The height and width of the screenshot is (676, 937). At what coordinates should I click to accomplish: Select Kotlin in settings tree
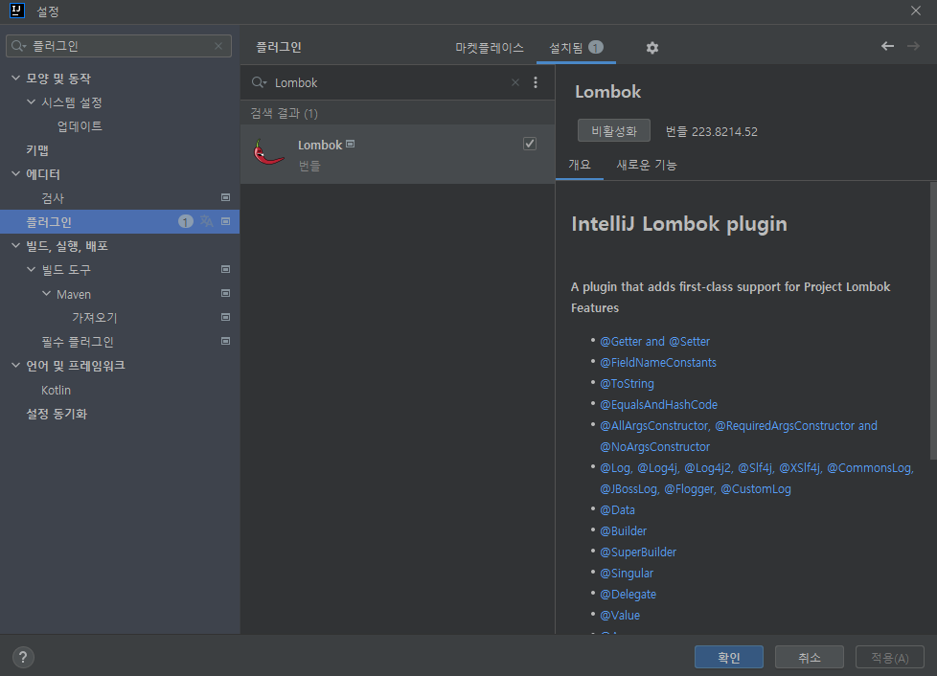[56, 390]
